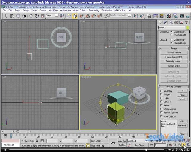Screen dimensions: 191x152
Task: Click Maximize Viewport Toggle icon
Action: [188, 145]
